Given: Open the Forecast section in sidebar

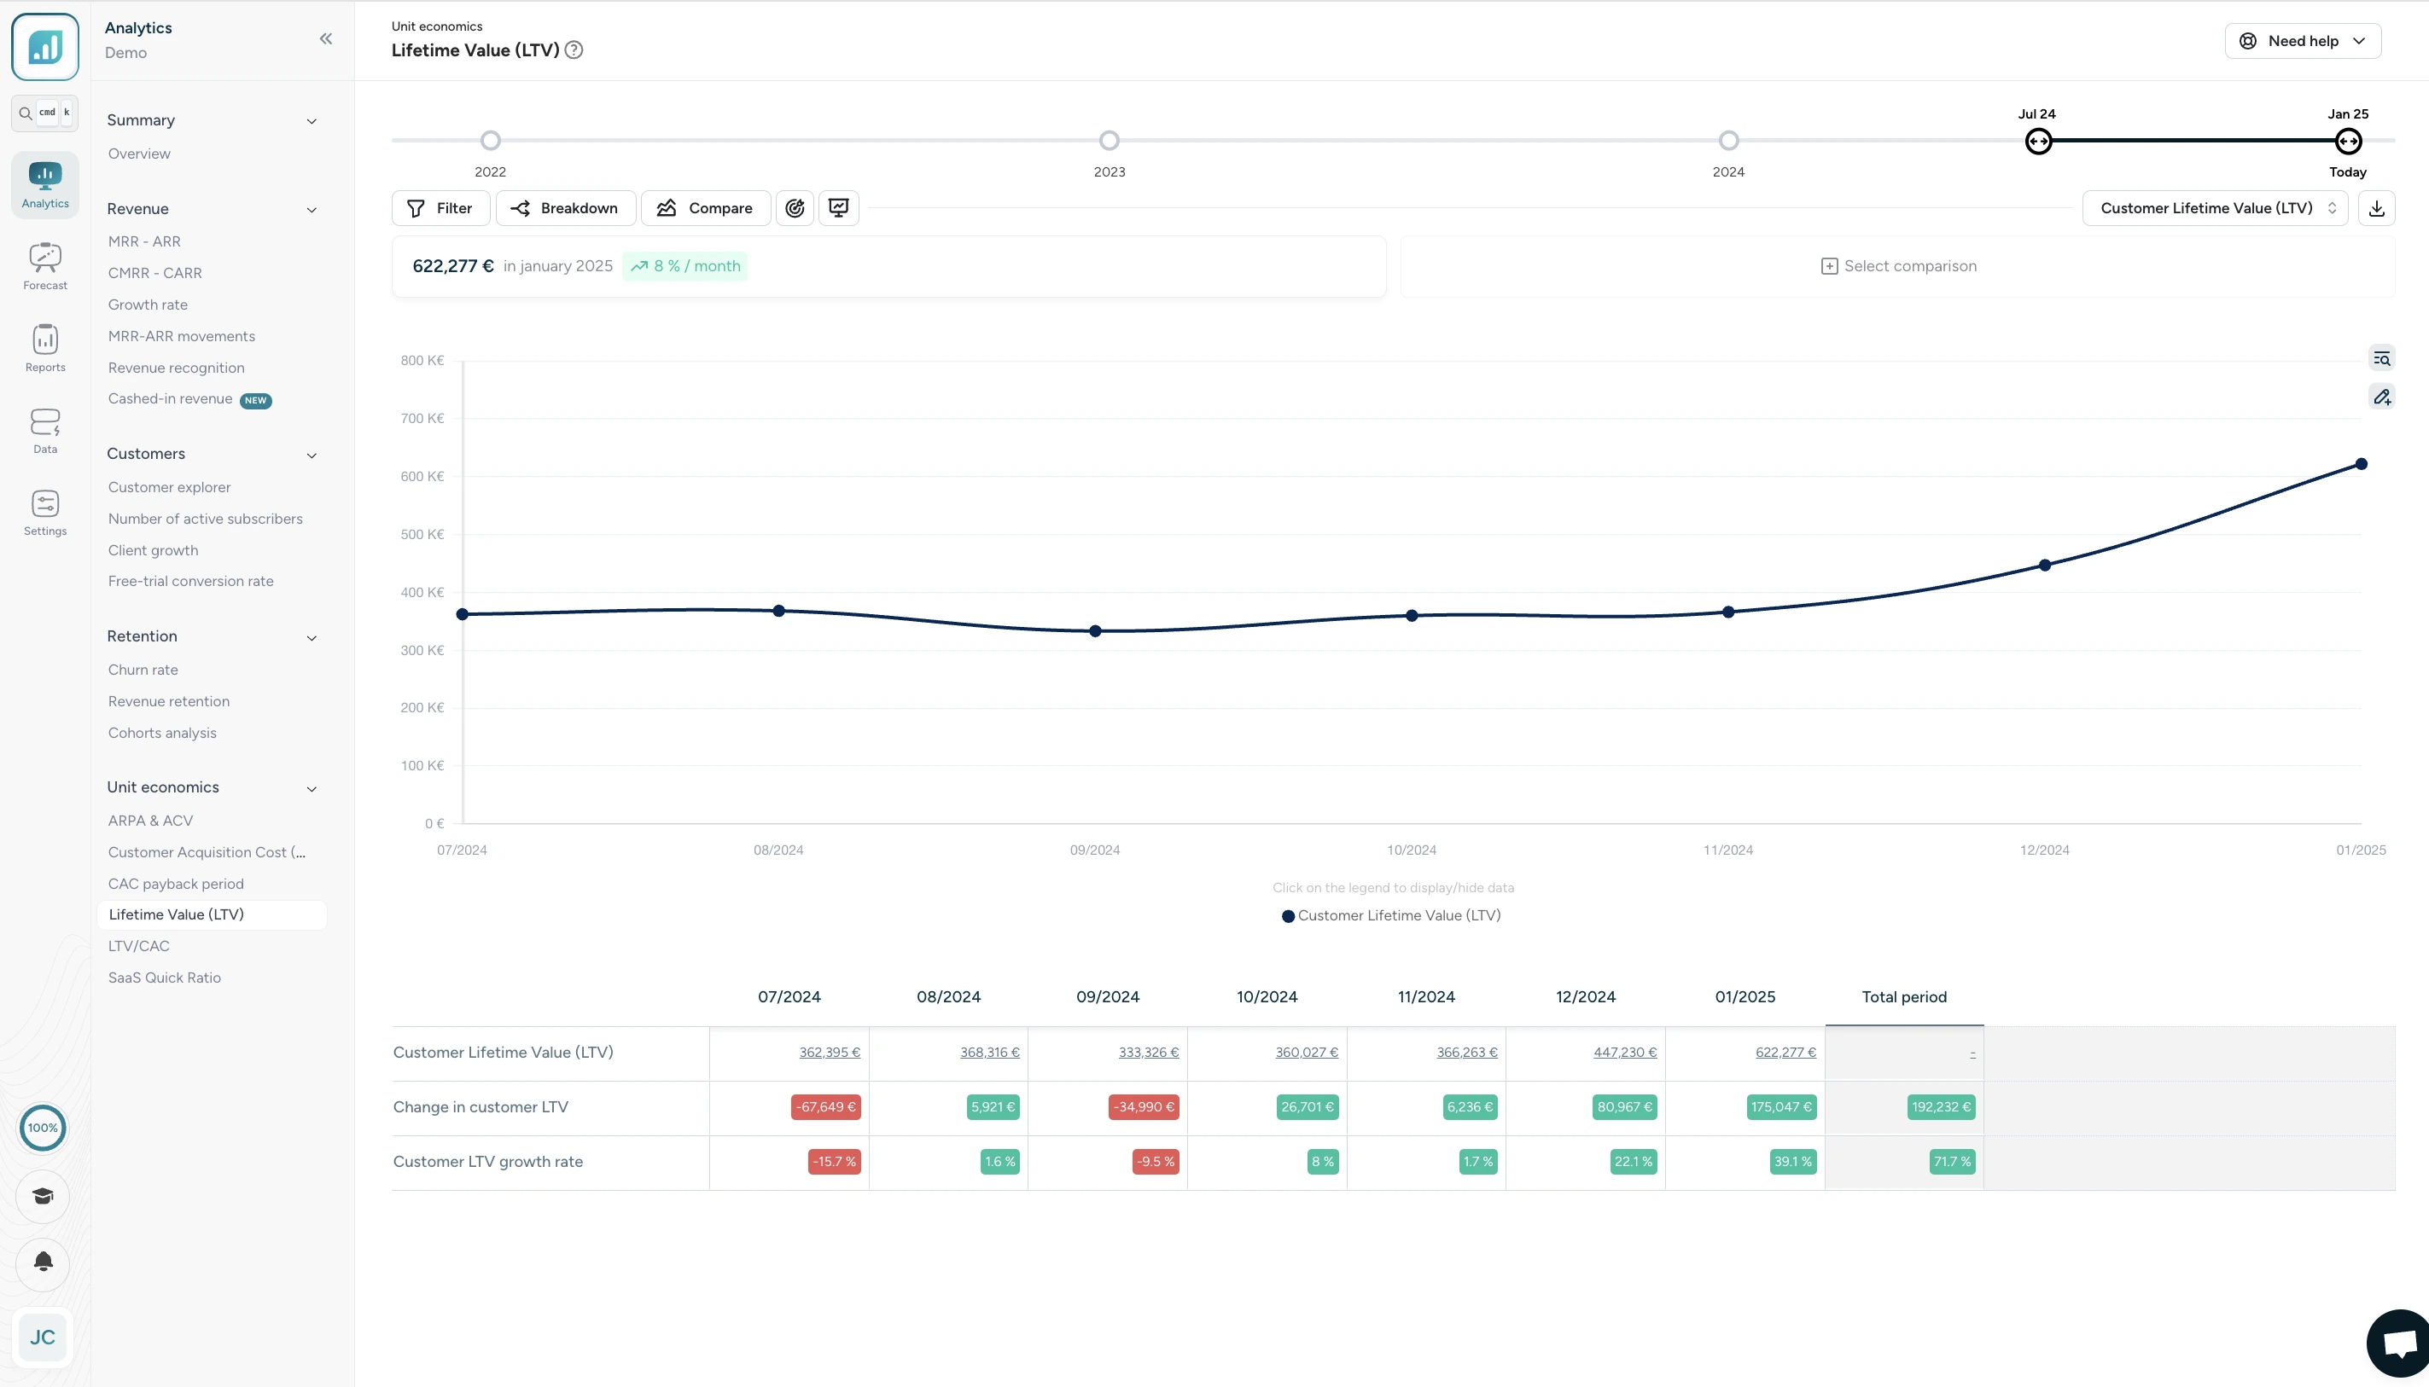Looking at the screenshot, I should tap(44, 266).
